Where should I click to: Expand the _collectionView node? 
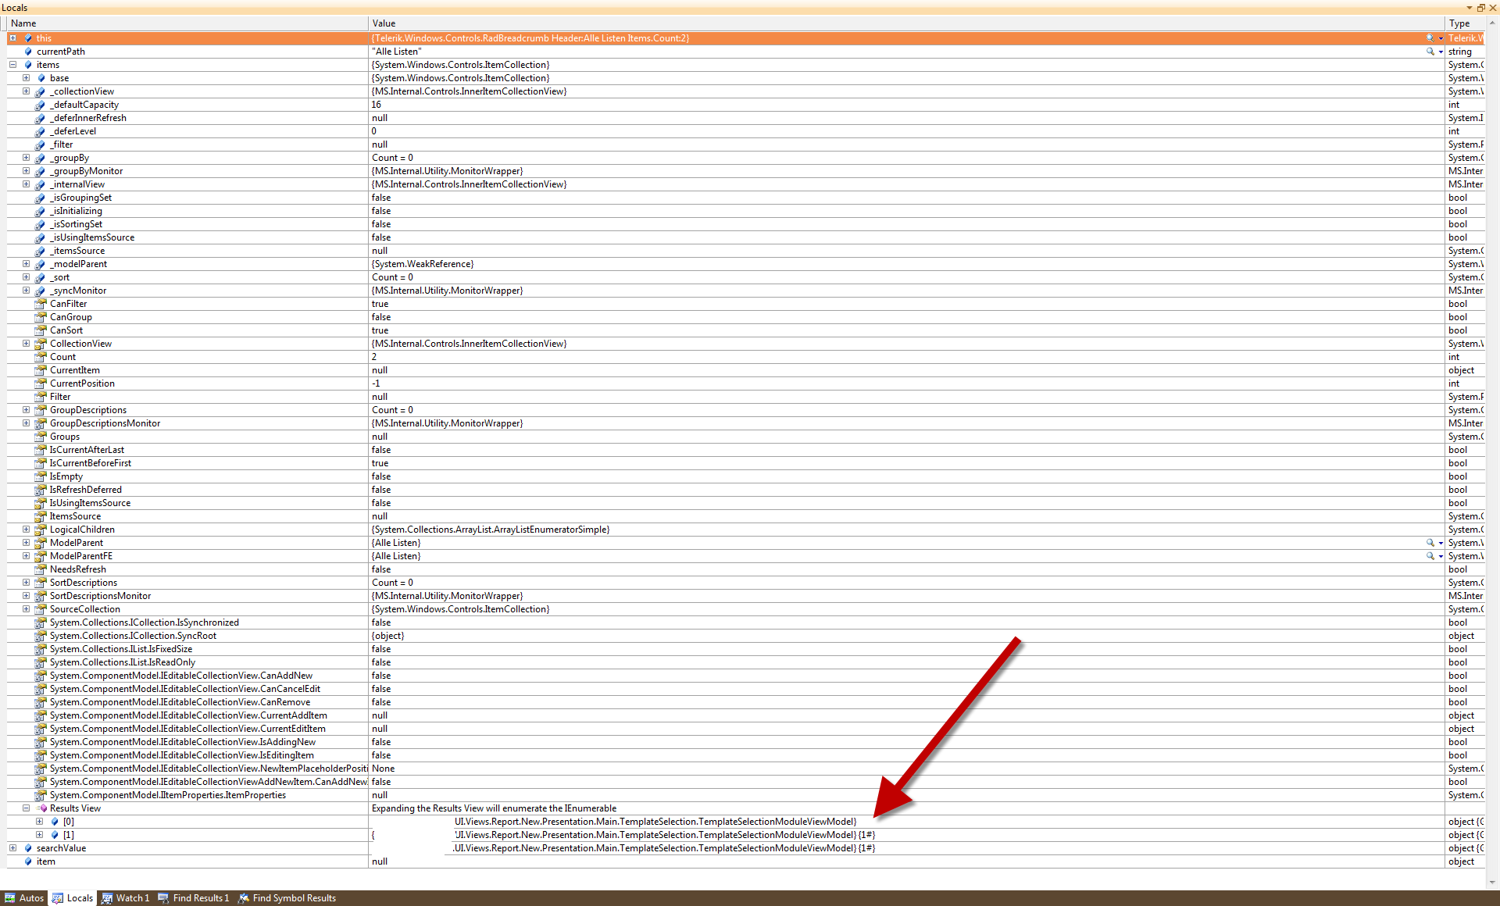click(26, 91)
